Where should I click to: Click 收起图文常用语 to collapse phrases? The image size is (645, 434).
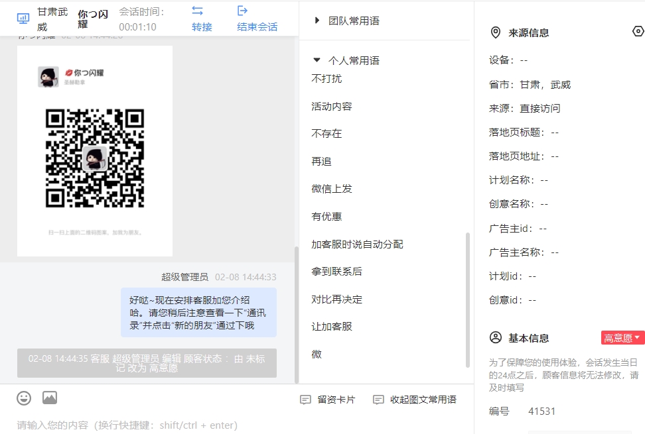coord(415,400)
